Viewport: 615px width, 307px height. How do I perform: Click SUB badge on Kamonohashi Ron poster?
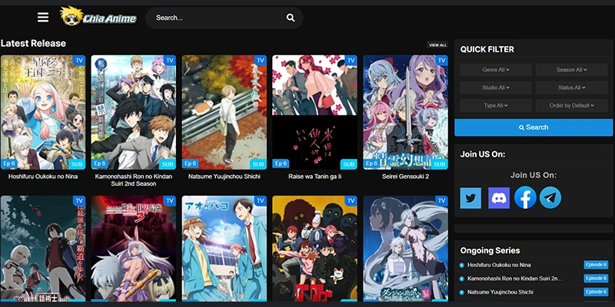[168, 164]
